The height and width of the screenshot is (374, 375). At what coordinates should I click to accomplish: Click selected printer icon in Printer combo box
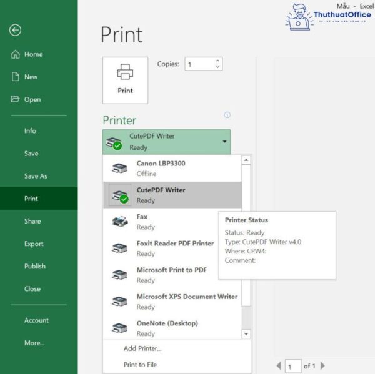click(x=114, y=144)
